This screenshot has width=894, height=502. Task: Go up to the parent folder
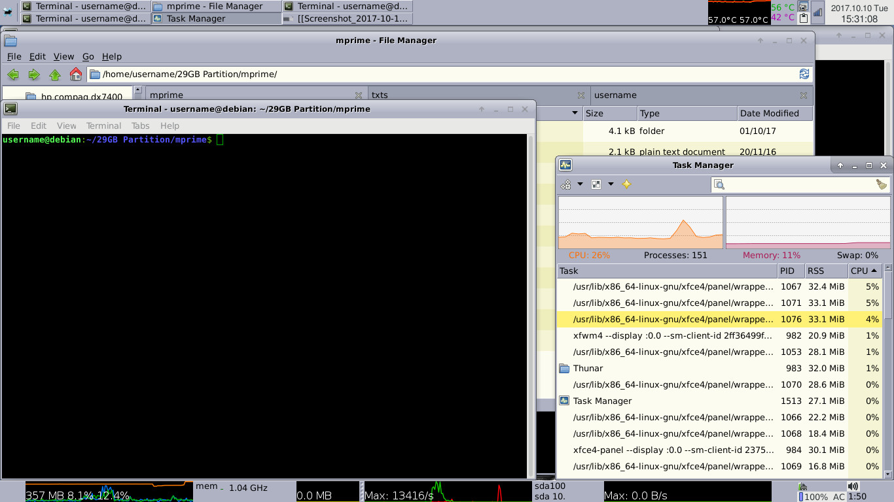pyautogui.click(x=55, y=75)
